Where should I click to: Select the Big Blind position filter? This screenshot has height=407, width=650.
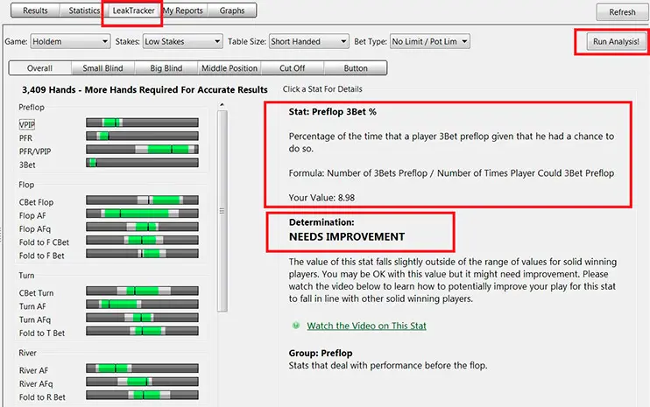pos(166,68)
